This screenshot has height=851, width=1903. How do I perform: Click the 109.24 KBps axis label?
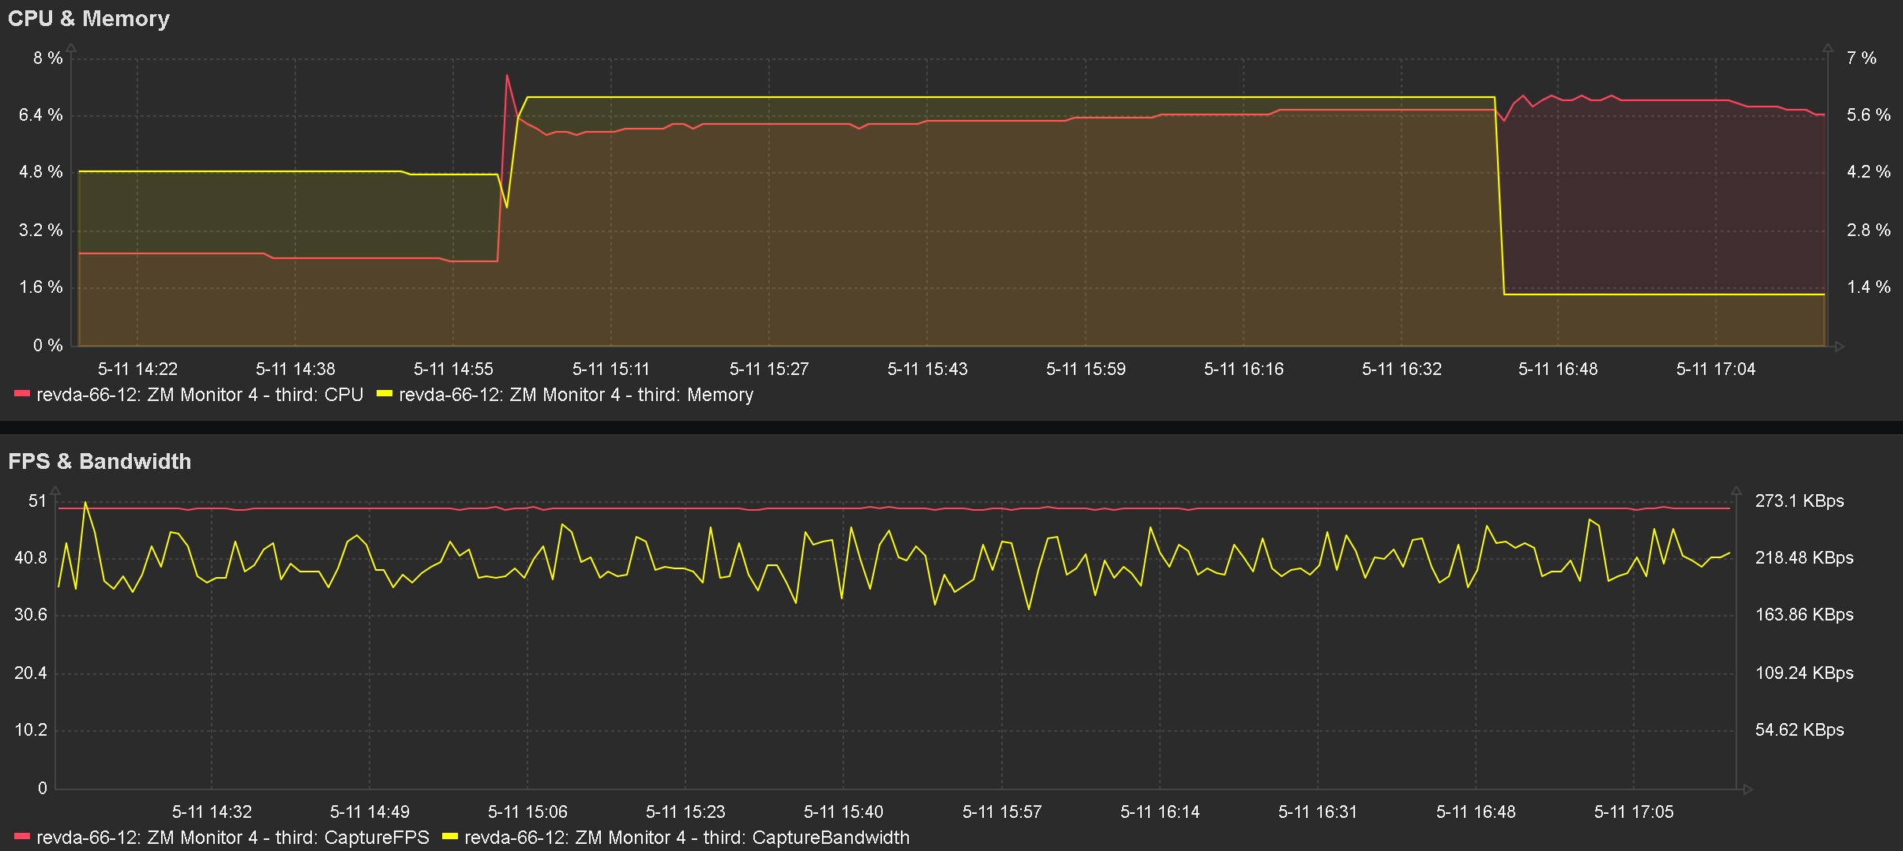(x=1804, y=673)
